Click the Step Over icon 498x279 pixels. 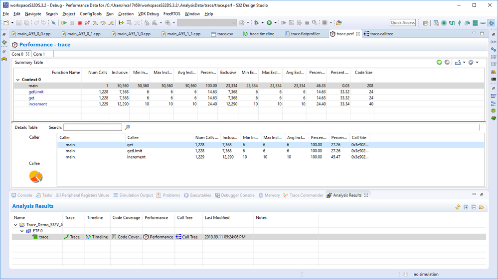click(103, 23)
